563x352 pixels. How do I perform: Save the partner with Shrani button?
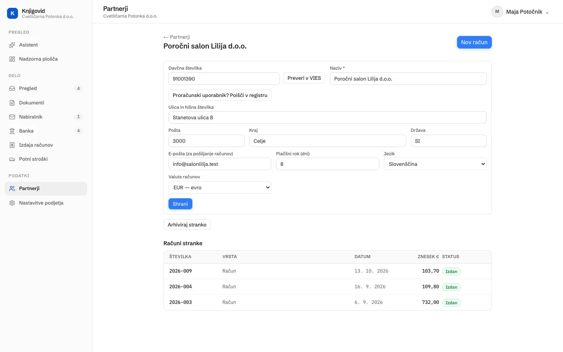tap(180, 204)
